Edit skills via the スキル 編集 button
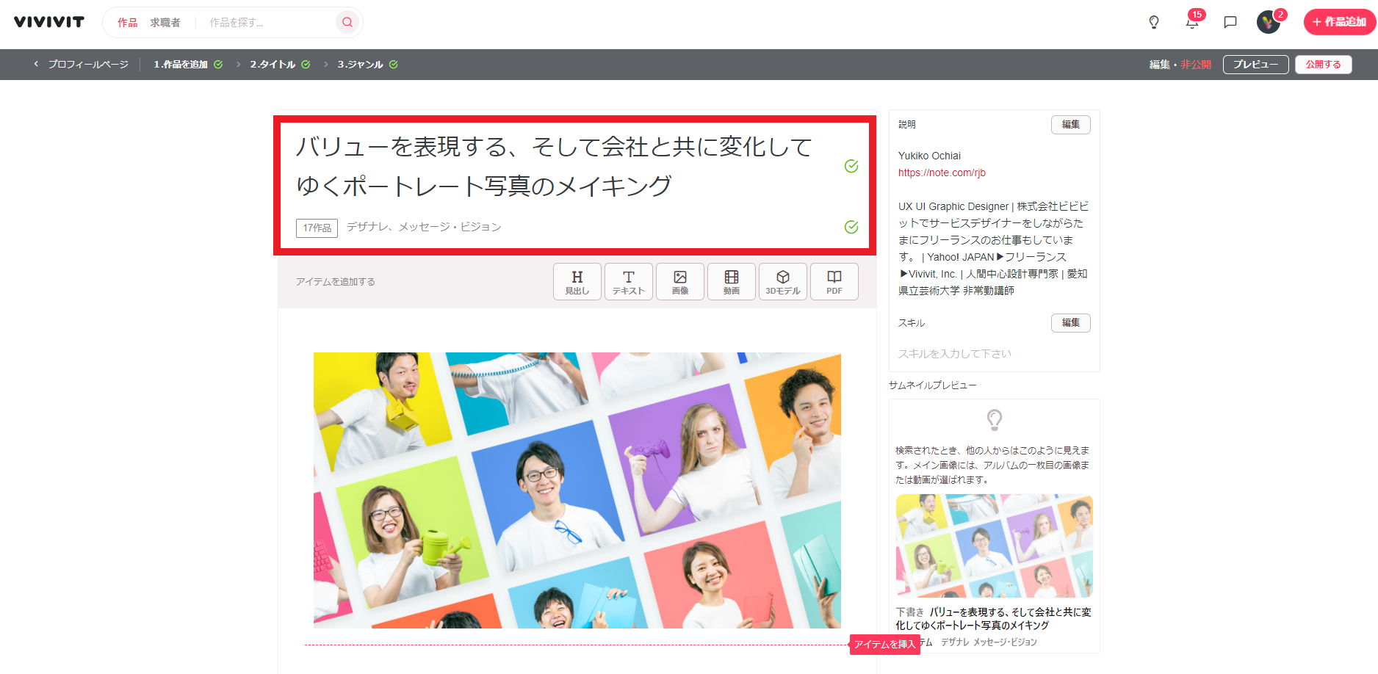Viewport: 1378px width, 674px height. (x=1070, y=322)
